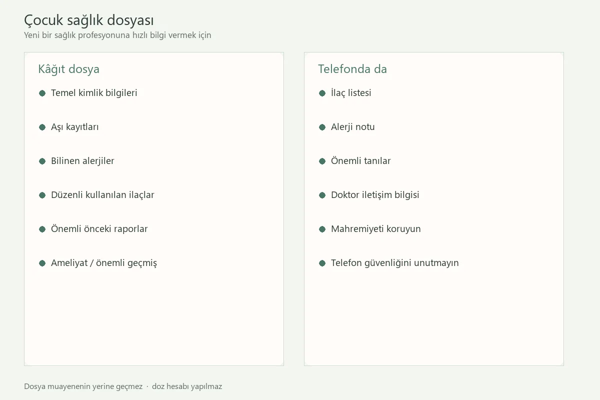Select 'Telefon güvenliğini unutmayın' item
The image size is (600, 400).
[395, 263]
